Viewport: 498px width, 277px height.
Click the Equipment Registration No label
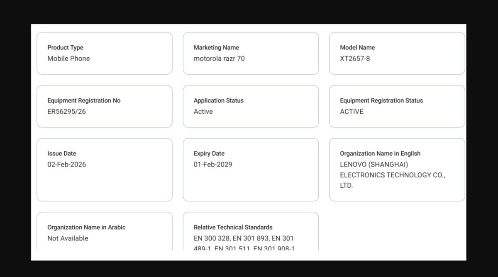(84, 101)
